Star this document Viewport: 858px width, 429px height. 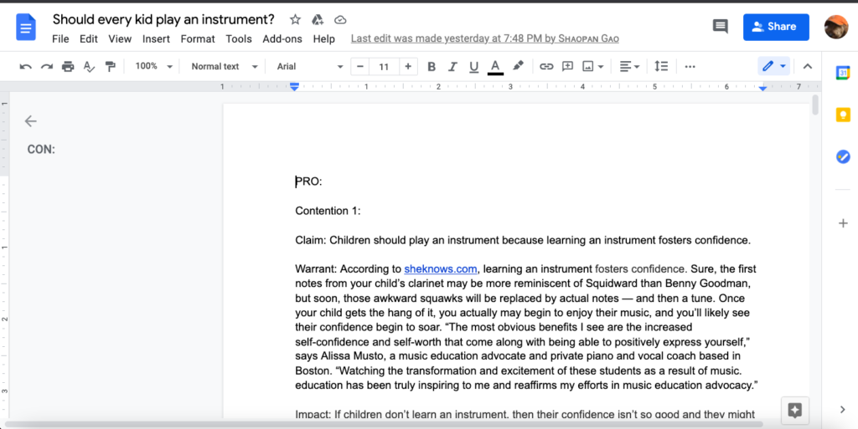[296, 19]
